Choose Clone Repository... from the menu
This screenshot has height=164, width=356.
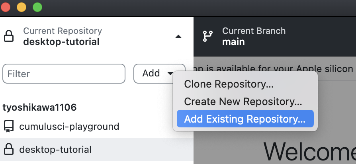[229, 84]
